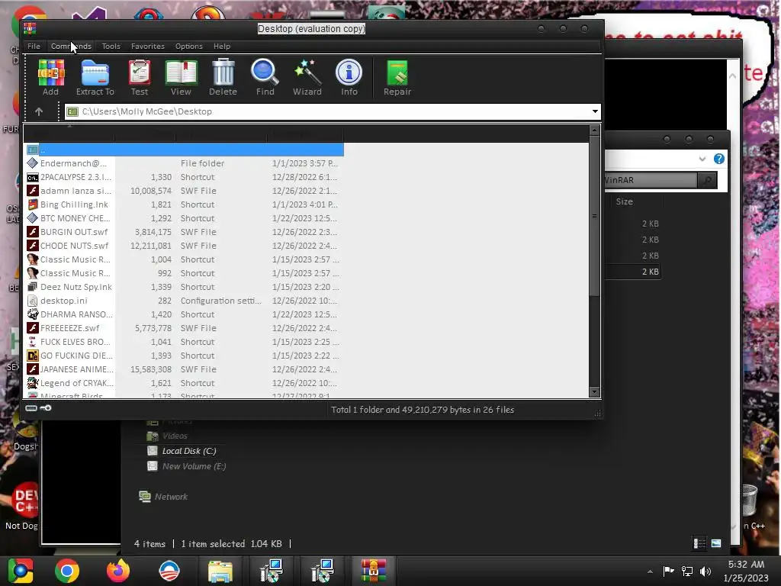Switch Explorer to large icons view
The image size is (781, 586).
tap(715, 543)
